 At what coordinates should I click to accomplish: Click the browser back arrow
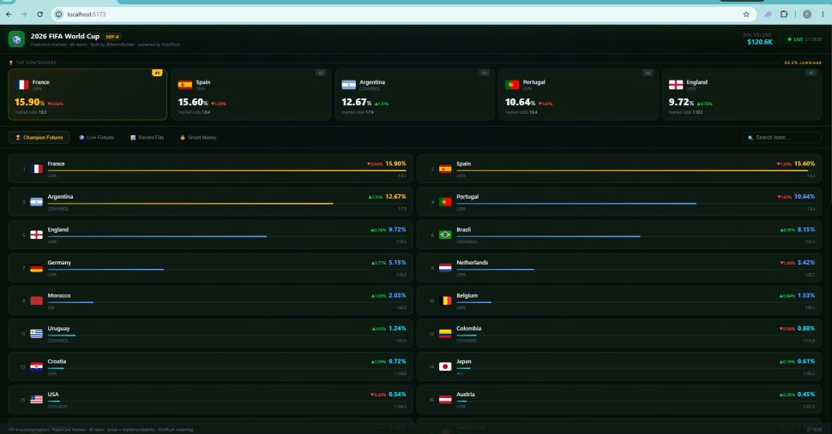pyautogui.click(x=9, y=15)
